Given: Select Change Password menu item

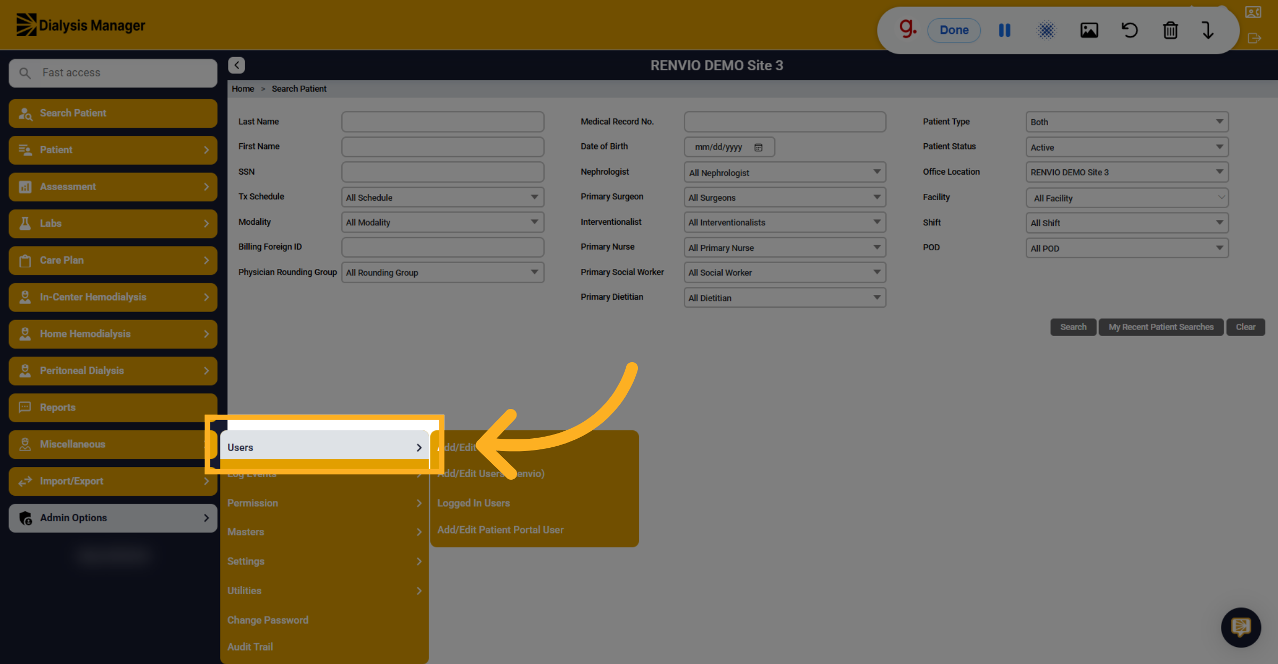Looking at the screenshot, I should [x=268, y=620].
